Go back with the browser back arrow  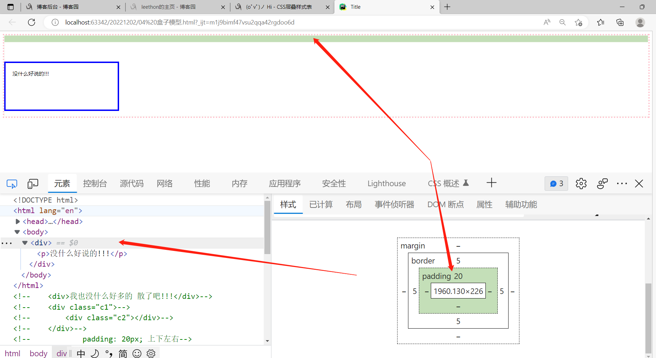tap(12, 22)
